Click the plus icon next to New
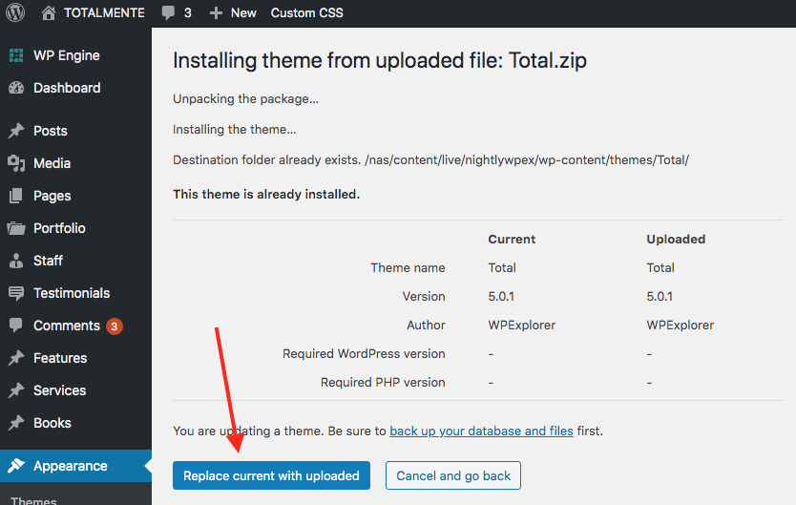The width and height of the screenshot is (796, 505). (x=216, y=12)
